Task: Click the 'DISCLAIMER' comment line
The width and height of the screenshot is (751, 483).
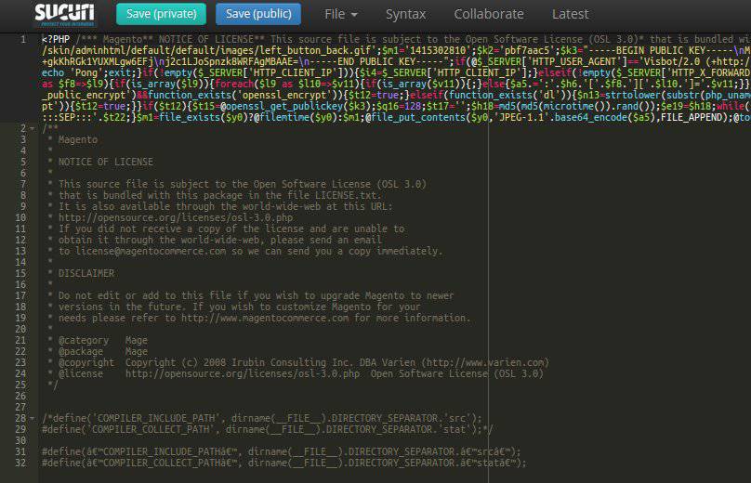Action: [86, 273]
